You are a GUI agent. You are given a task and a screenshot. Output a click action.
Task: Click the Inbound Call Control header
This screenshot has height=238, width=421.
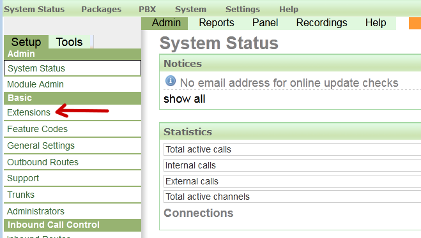tap(72, 225)
